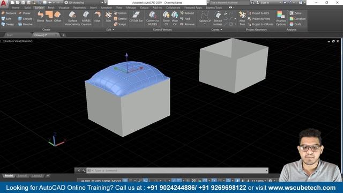Image resolution: width=343 pixels, height=193 pixels.
Task: Click Convert to NURBS
Action: click(152, 18)
